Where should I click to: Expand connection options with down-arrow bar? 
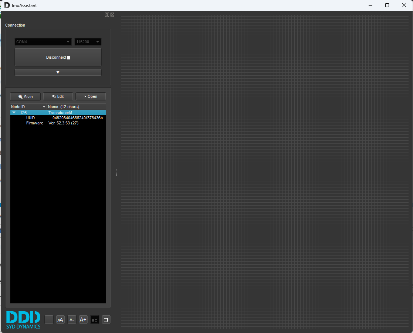[x=58, y=72]
